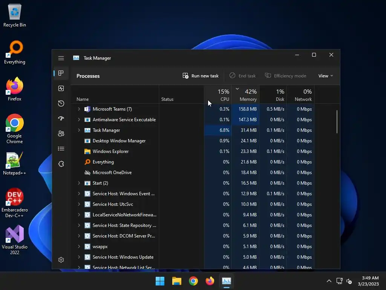Sort processes by Network column
The image size is (386, 290).
(x=300, y=94)
